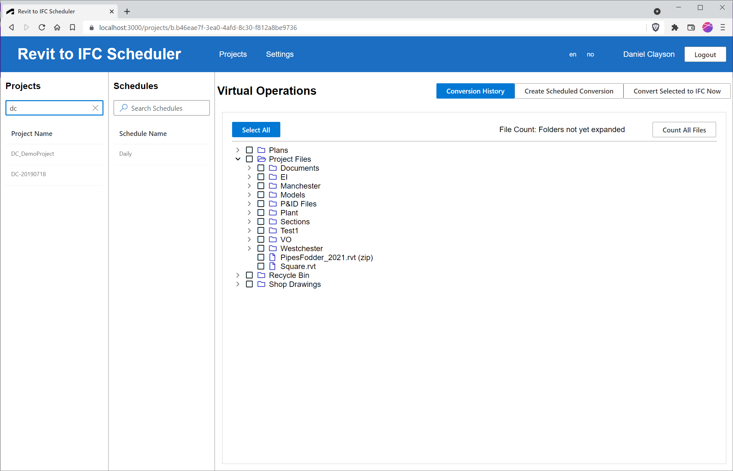Click the Square.rvt file icon

pyautogui.click(x=272, y=266)
